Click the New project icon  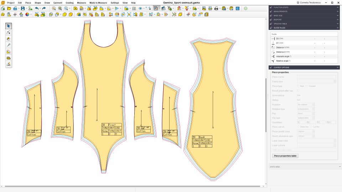(3, 9)
